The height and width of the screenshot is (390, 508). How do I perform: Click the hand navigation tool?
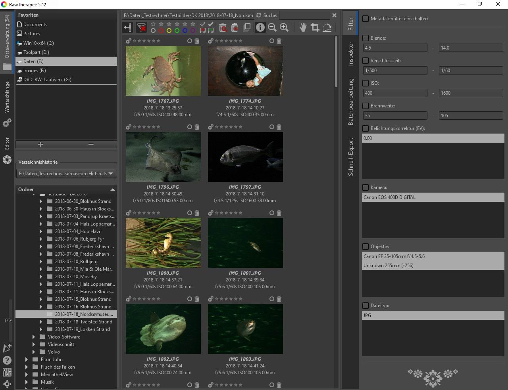coord(303,27)
